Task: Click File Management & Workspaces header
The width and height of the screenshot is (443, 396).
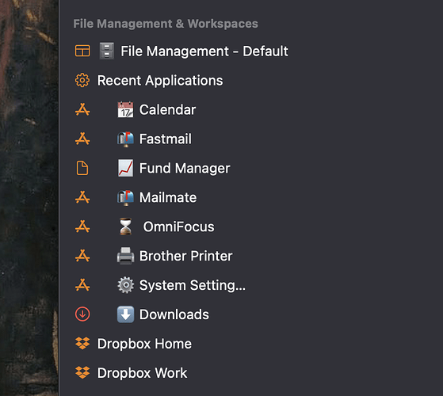Action: (166, 24)
